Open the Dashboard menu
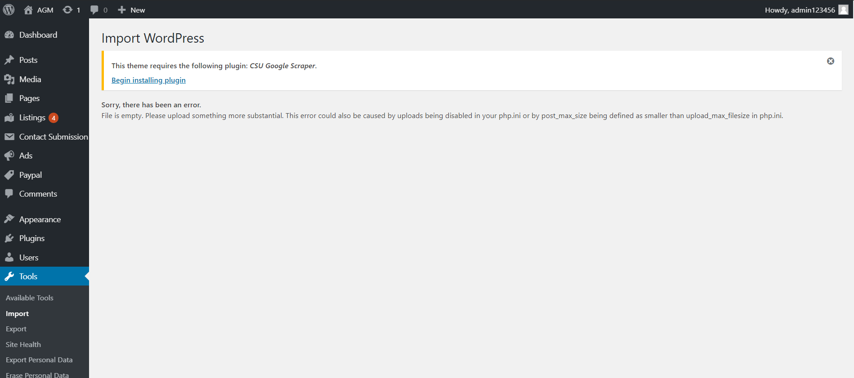 (x=45, y=35)
